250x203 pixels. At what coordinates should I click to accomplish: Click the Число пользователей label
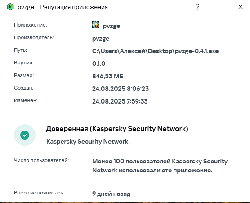coord(41,160)
